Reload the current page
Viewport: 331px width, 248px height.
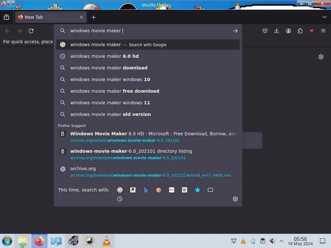tap(31, 31)
